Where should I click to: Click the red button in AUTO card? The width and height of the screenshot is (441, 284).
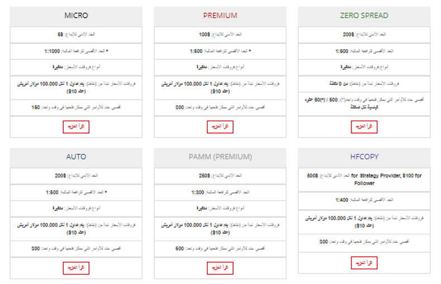76,268
